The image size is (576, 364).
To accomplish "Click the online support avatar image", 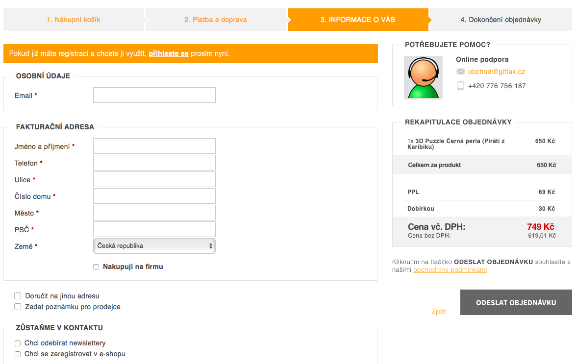I will [x=423, y=77].
